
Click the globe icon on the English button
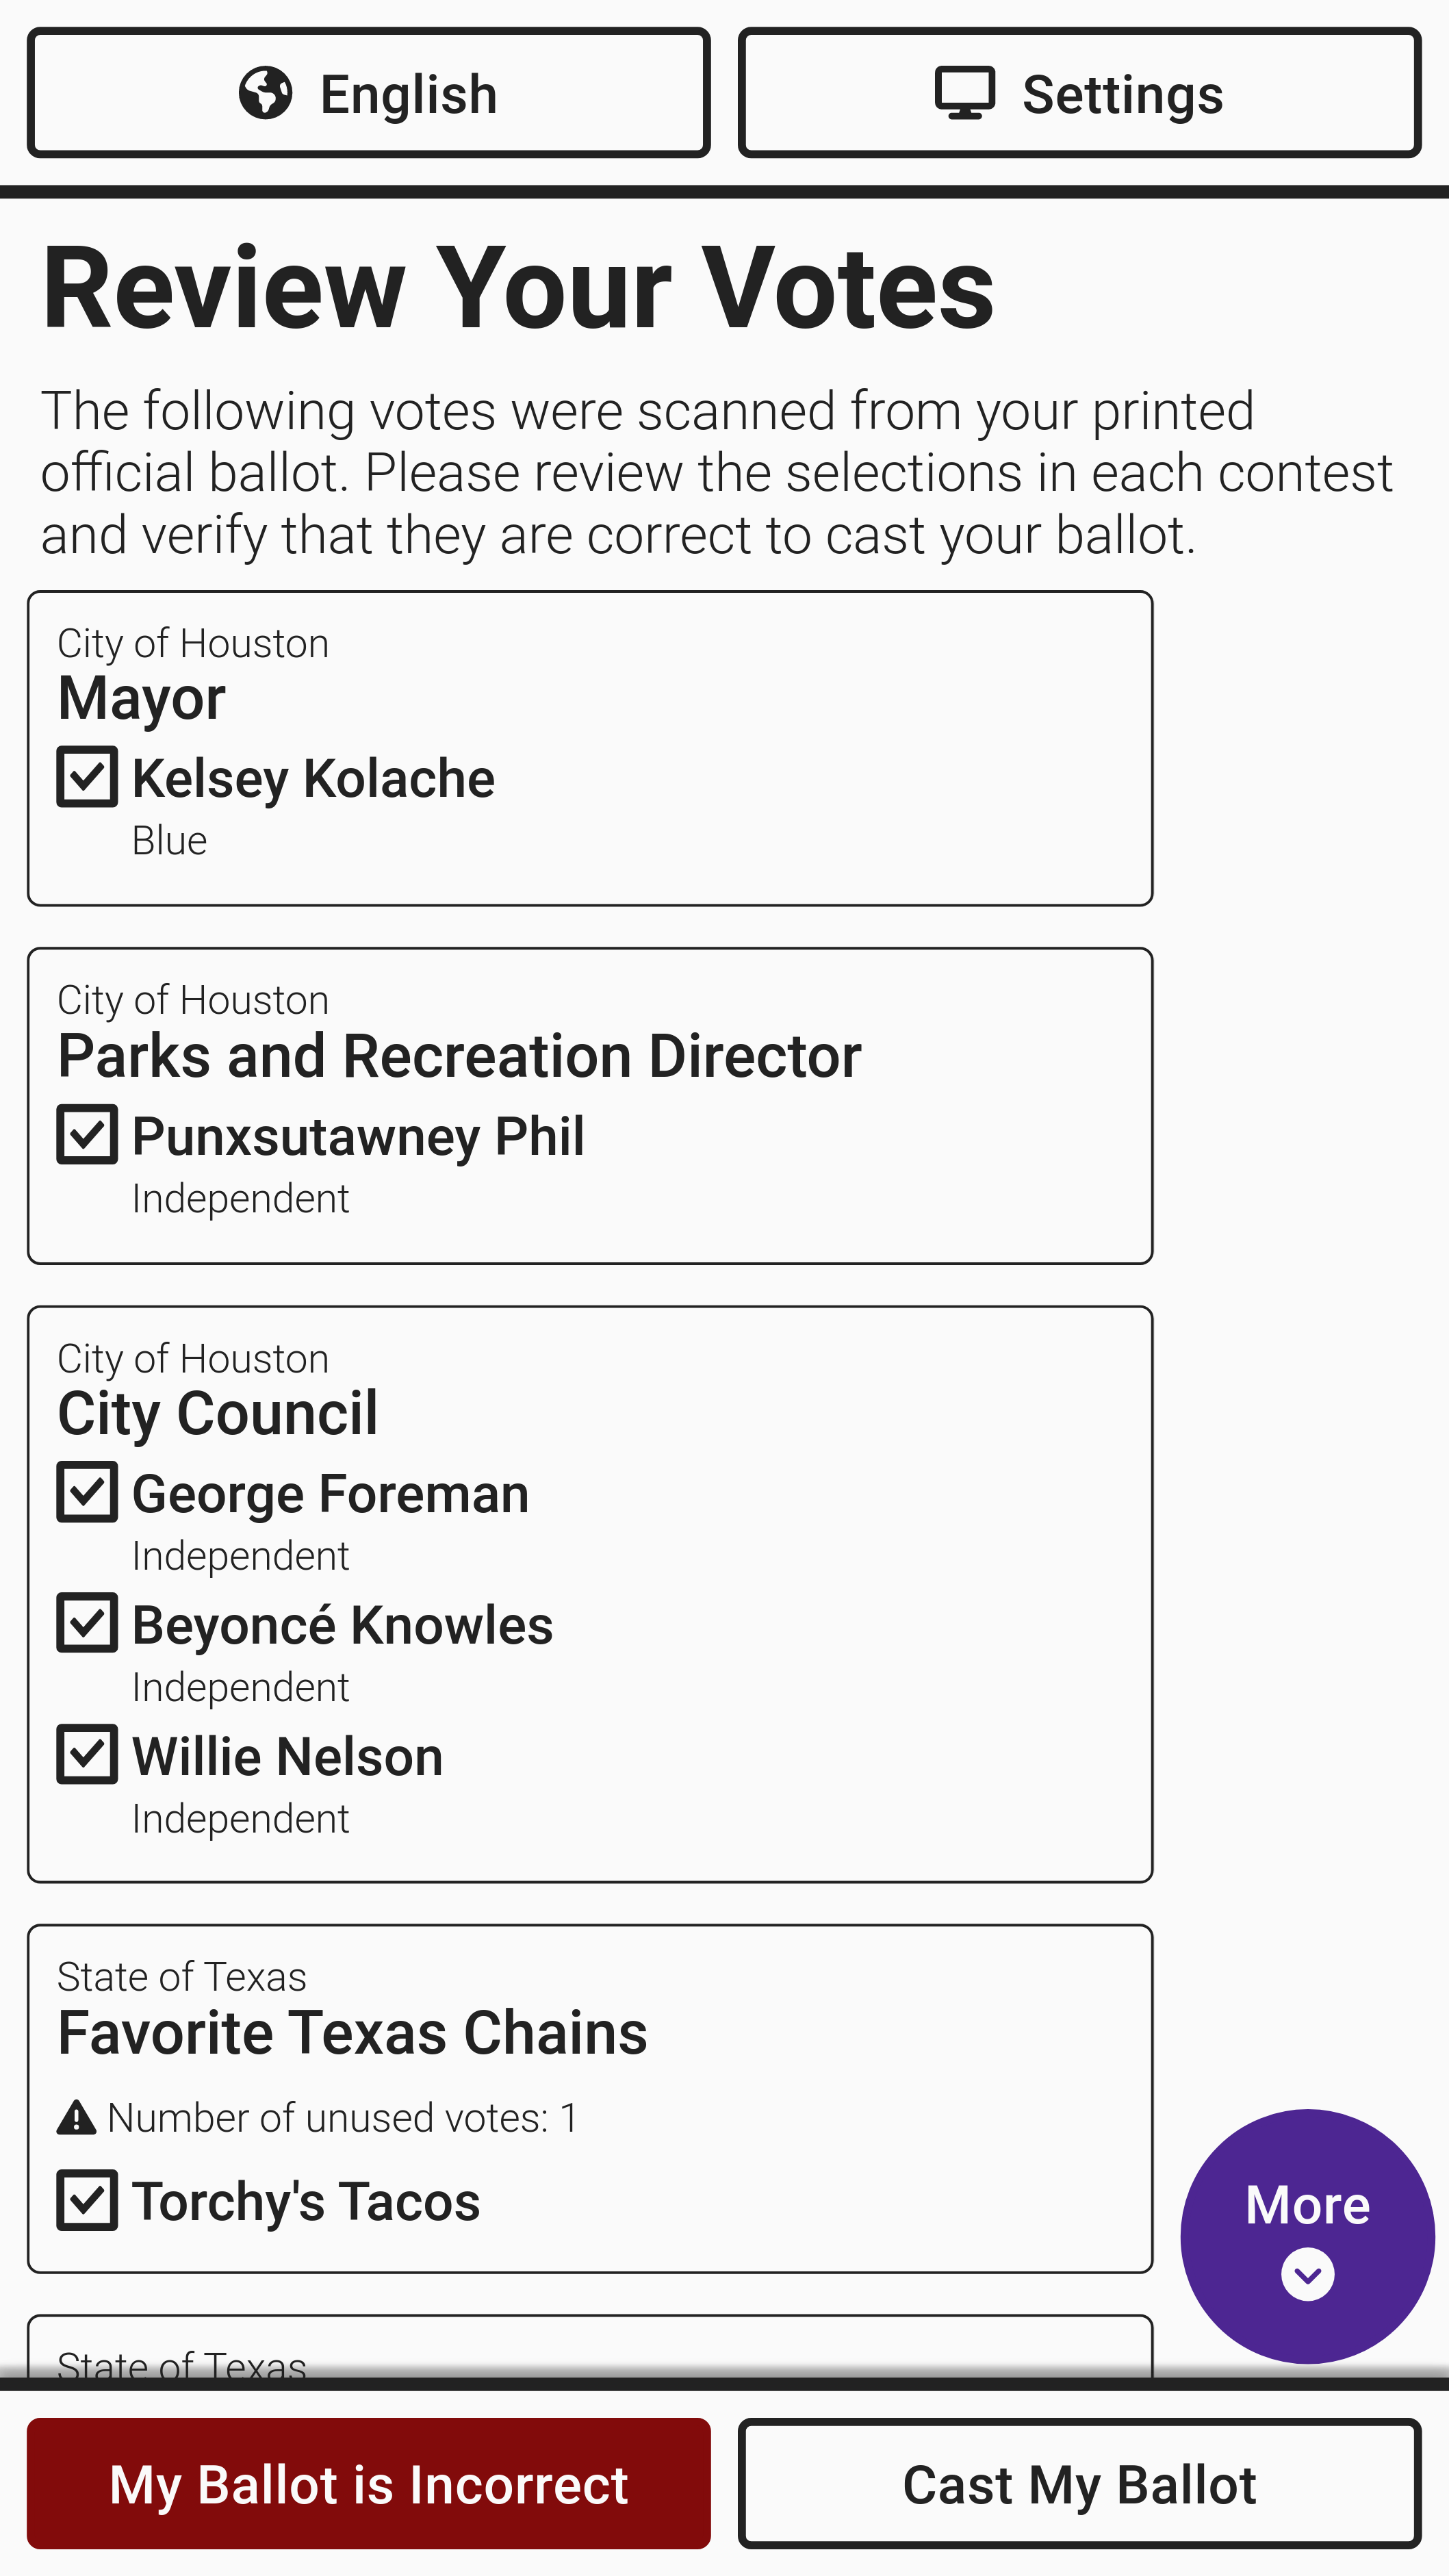[265, 93]
